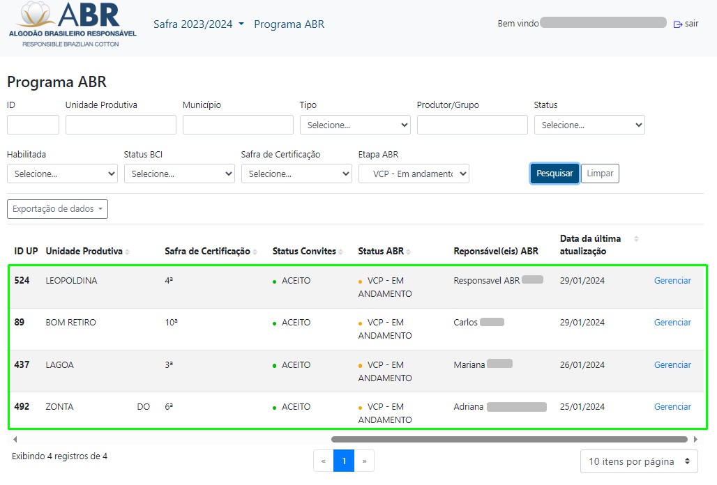This screenshot has height=485, width=717.
Task: Open the Safra 2023/2024 dropdown
Action: click(199, 24)
